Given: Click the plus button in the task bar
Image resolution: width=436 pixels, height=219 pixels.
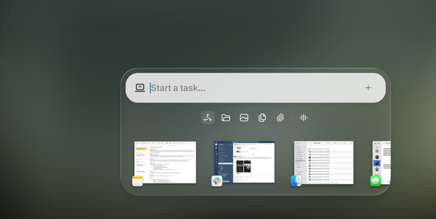Looking at the screenshot, I should (368, 88).
